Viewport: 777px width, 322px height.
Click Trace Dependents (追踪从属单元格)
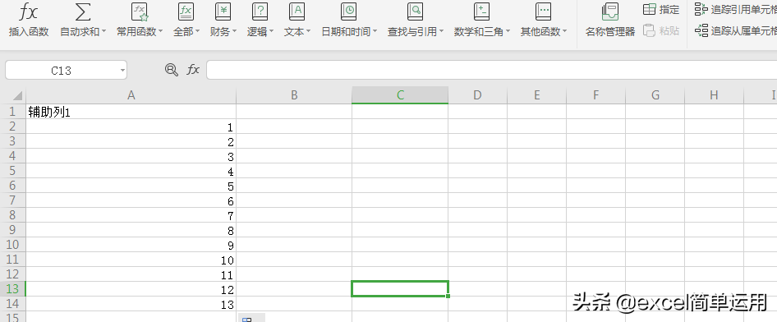[x=735, y=30]
